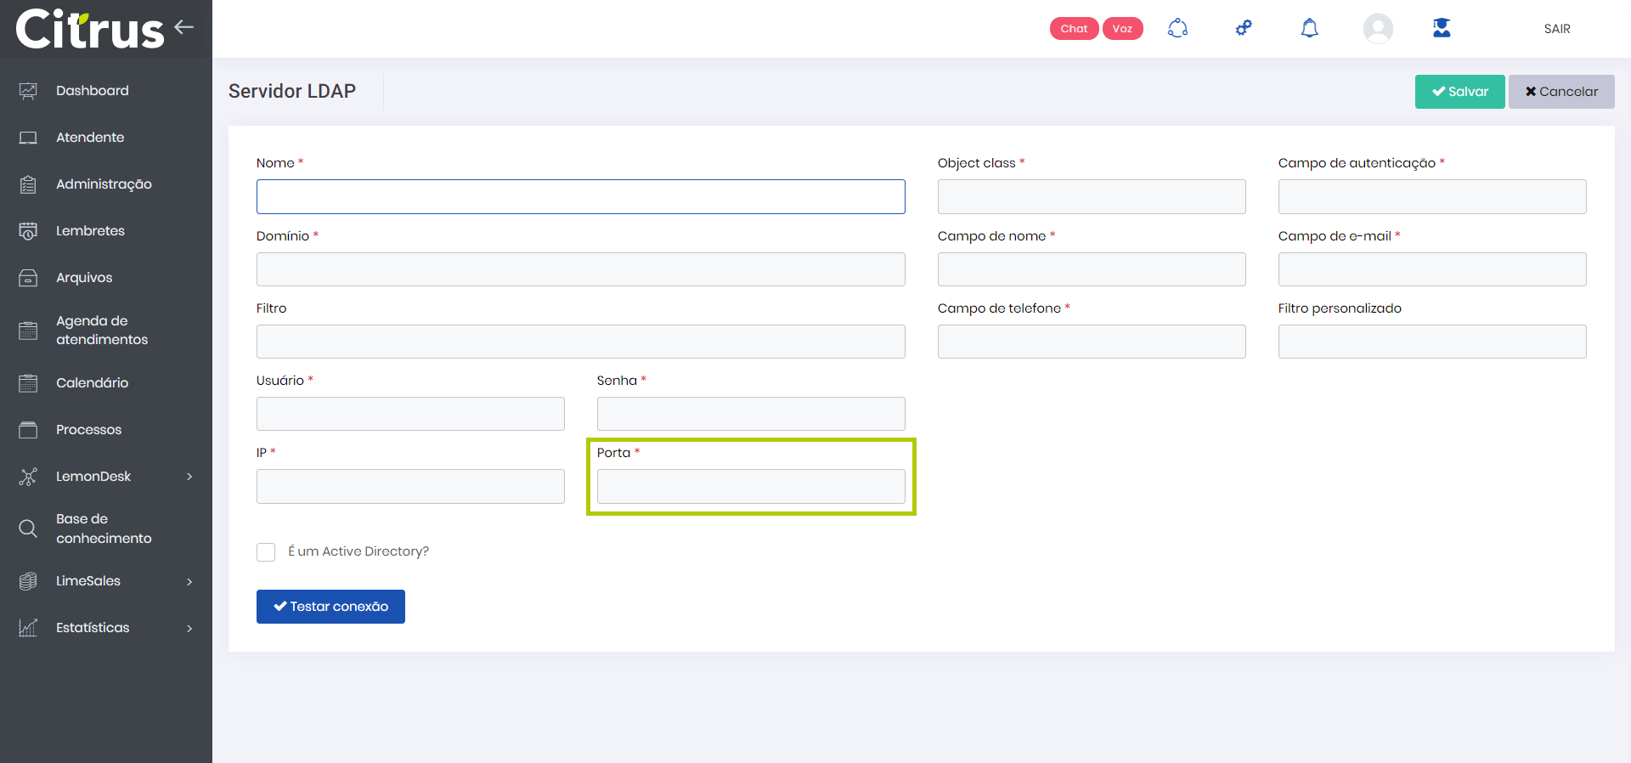Expand the Estatísticas submenu
The image size is (1631, 763).
[x=189, y=628]
